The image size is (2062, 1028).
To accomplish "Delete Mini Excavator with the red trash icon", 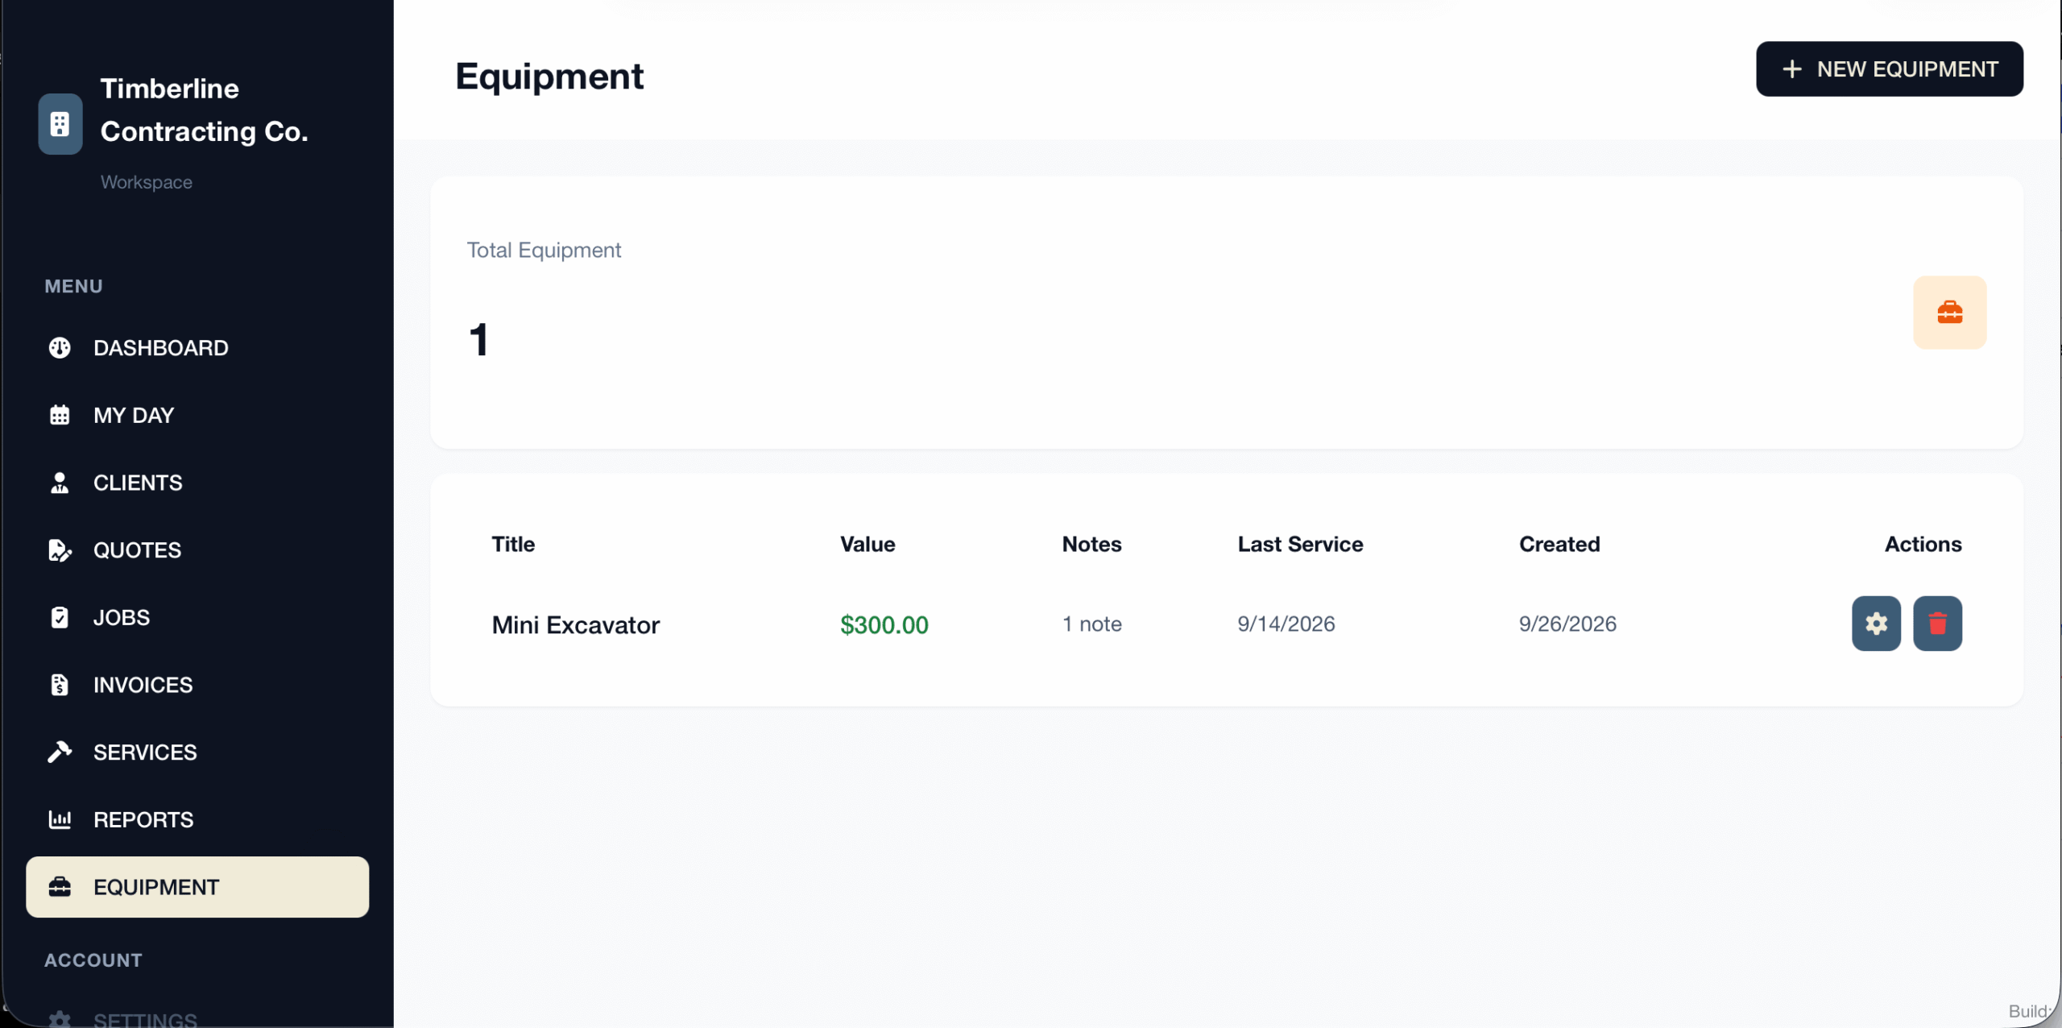I will tap(1937, 624).
